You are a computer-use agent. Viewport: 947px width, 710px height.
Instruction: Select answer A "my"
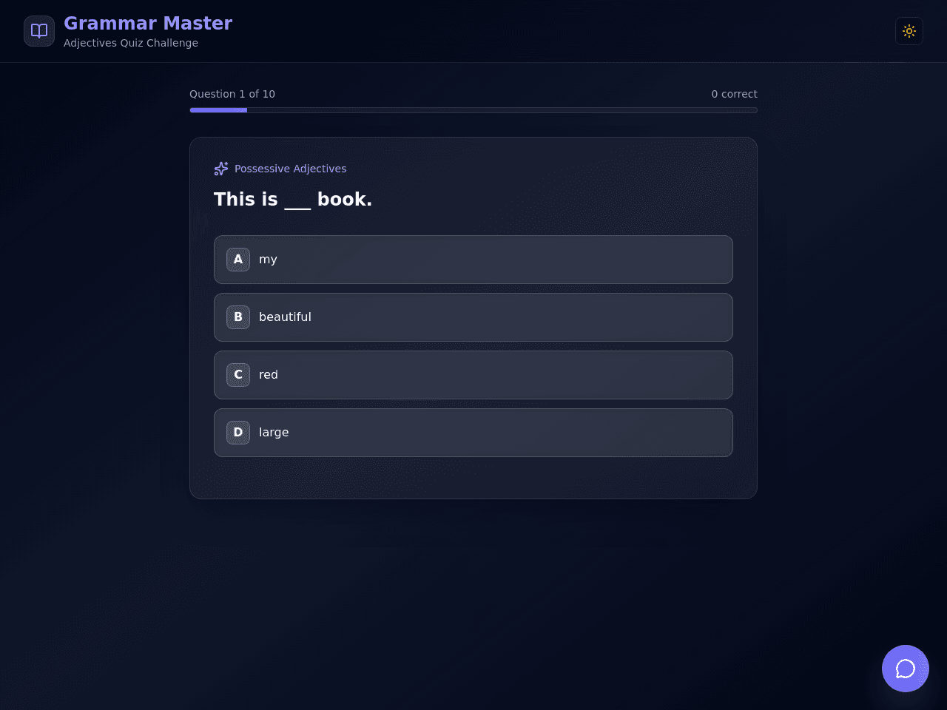pyautogui.click(x=473, y=260)
